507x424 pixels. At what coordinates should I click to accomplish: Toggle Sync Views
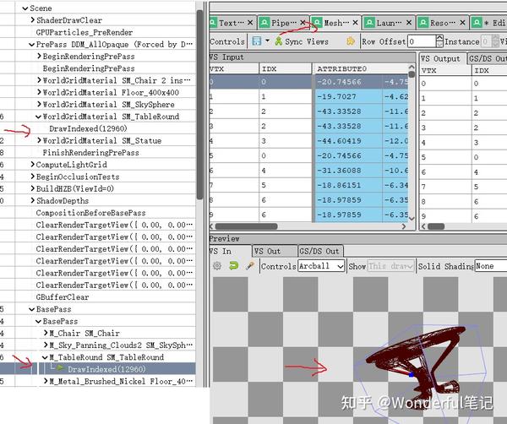pyautogui.click(x=302, y=41)
